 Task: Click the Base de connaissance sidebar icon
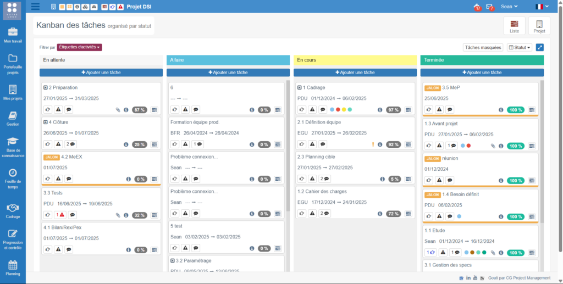12,144
